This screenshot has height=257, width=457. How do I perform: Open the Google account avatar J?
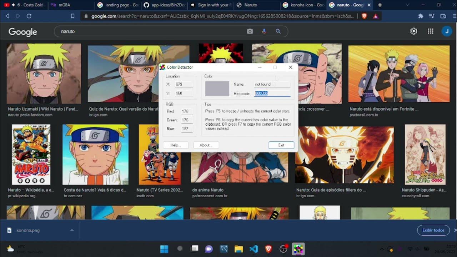[x=447, y=31]
